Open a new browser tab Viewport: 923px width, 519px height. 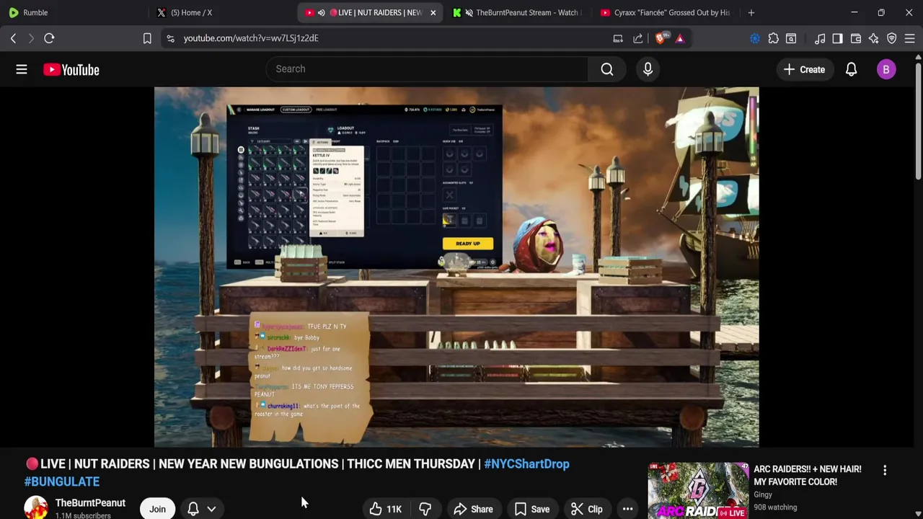coord(751,12)
